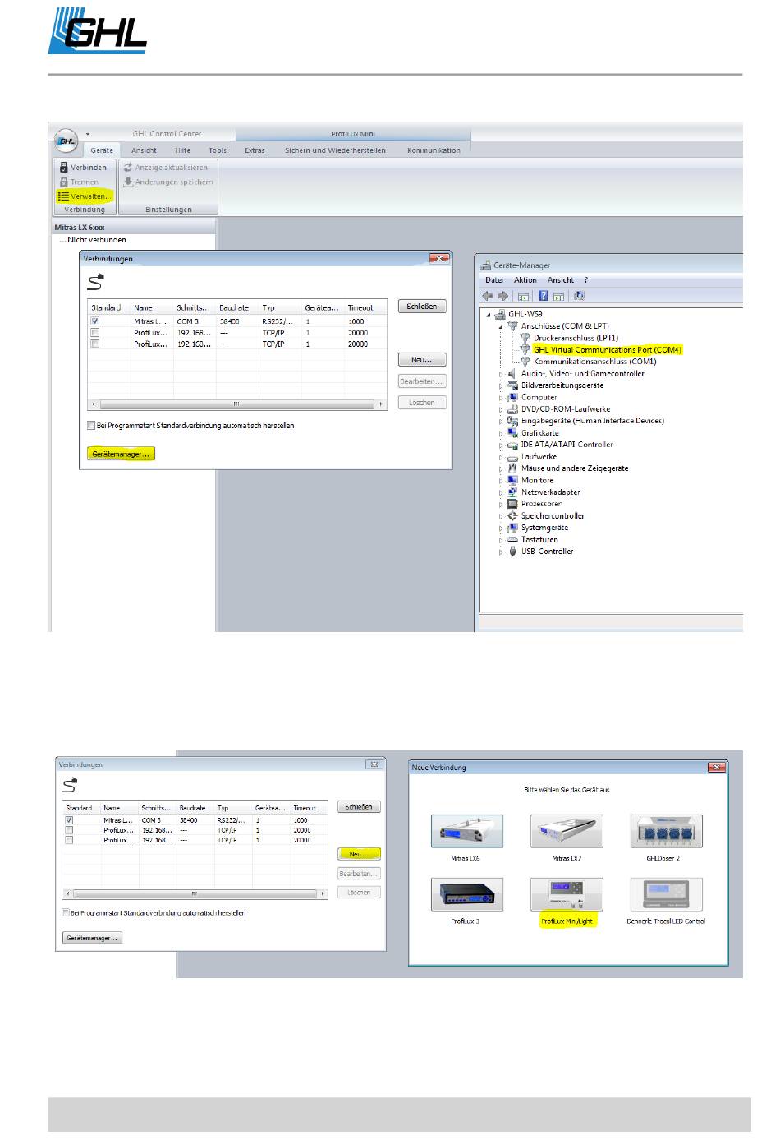Open the Hilfe ribbon tab

point(182,150)
